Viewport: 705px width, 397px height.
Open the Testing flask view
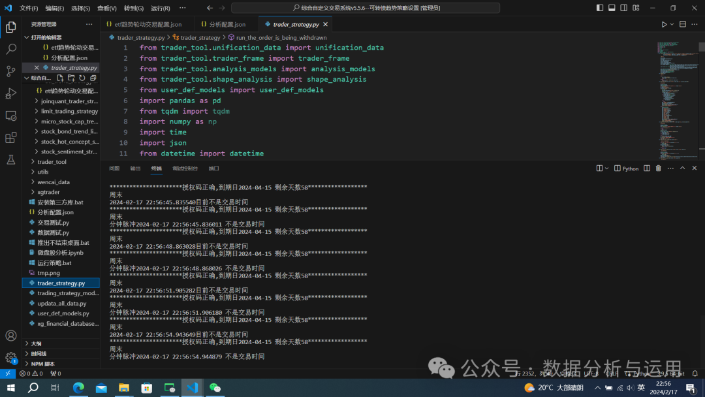(11, 159)
